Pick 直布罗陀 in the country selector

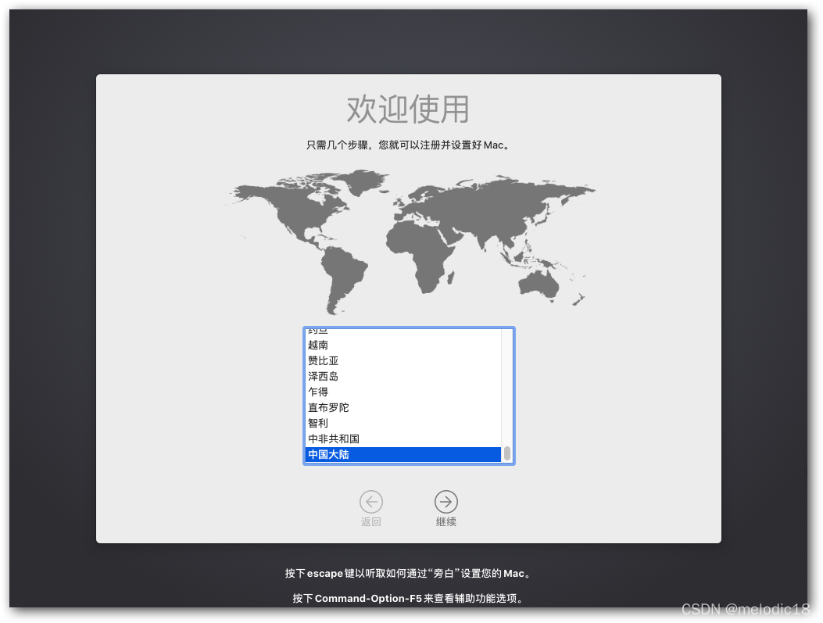(328, 407)
